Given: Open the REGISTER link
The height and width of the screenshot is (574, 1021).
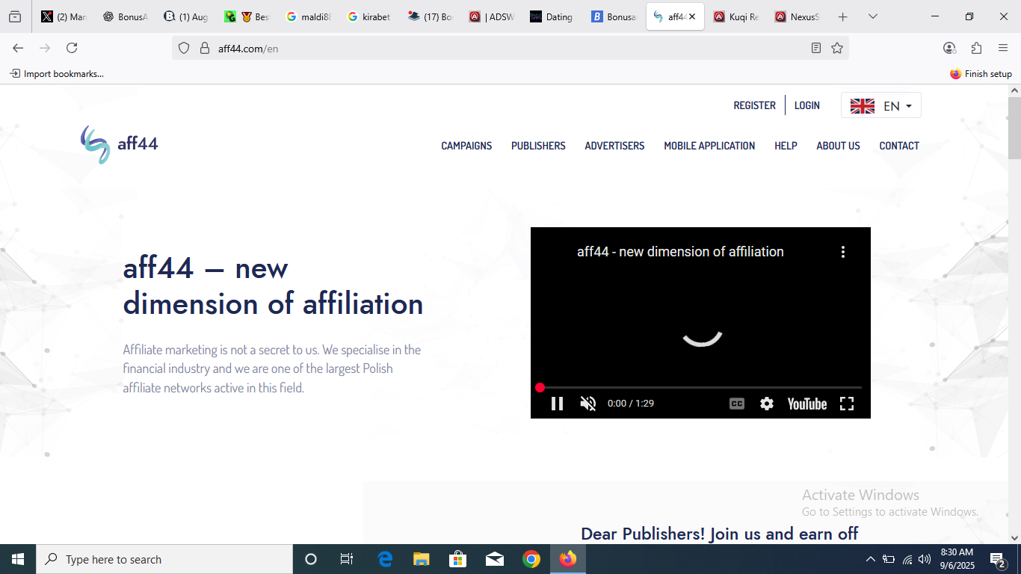Looking at the screenshot, I should click(755, 105).
